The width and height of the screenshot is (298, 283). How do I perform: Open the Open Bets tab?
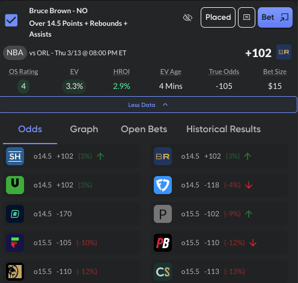tap(144, 129)
